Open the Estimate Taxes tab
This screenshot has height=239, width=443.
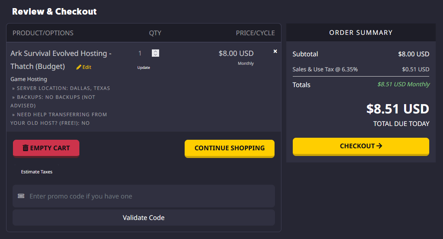pos(37,172)
